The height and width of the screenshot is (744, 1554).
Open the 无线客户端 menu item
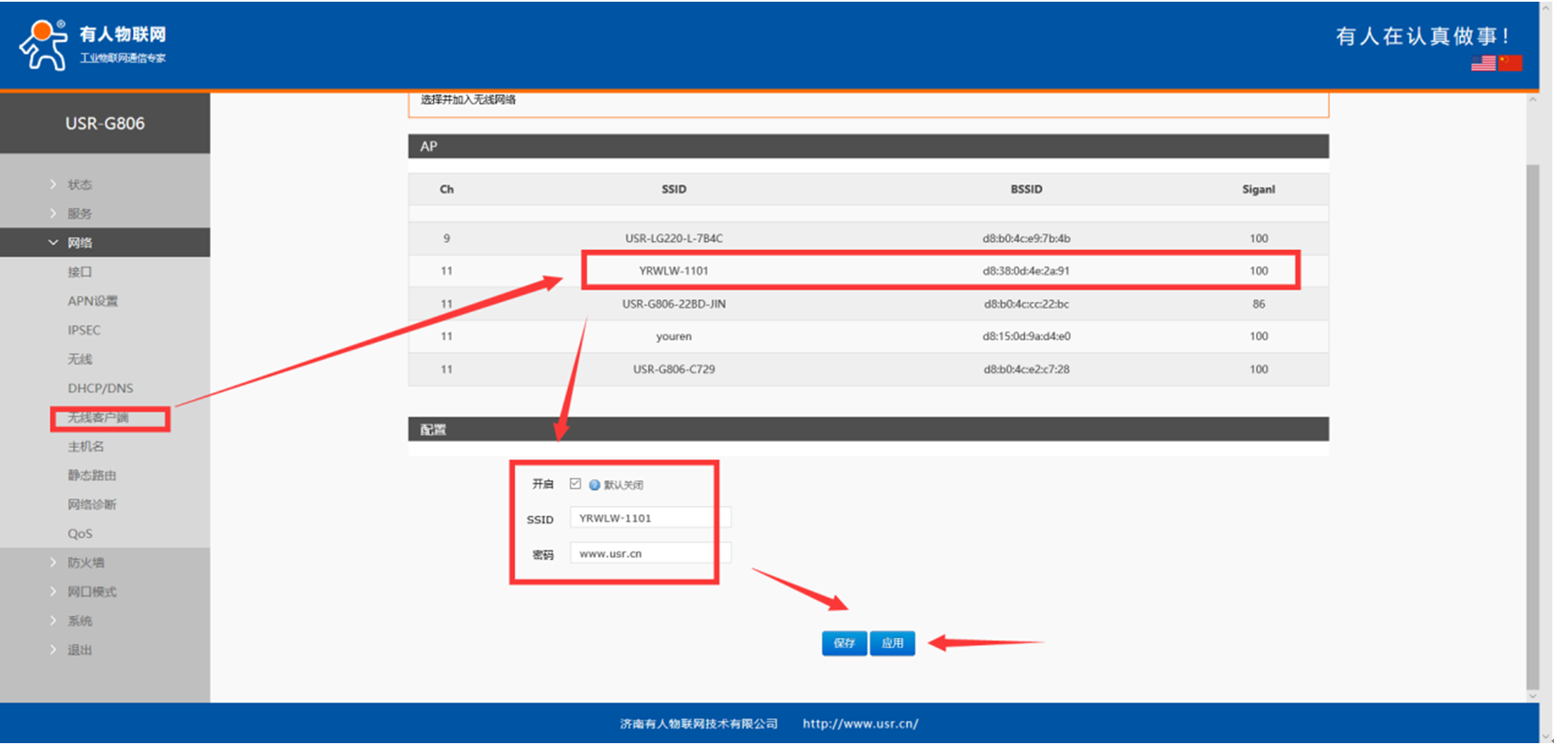(x=99, y=417)
